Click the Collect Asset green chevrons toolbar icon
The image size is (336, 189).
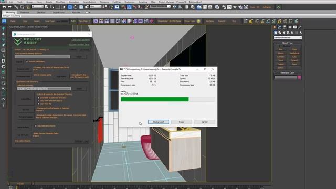[278, 7]
